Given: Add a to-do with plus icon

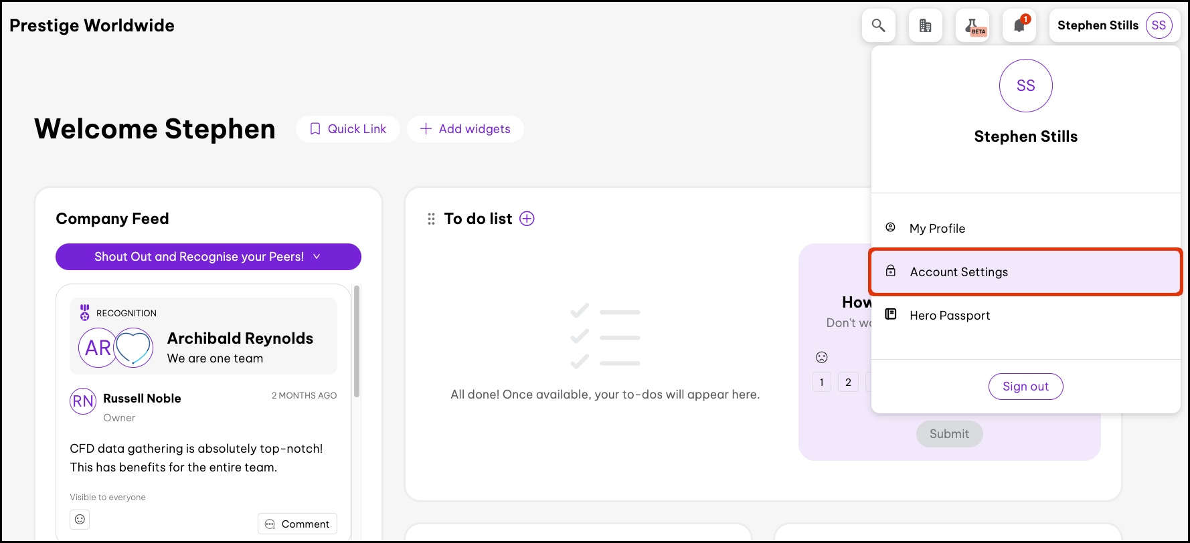Looking at the screenshot, I should (527, 219).
